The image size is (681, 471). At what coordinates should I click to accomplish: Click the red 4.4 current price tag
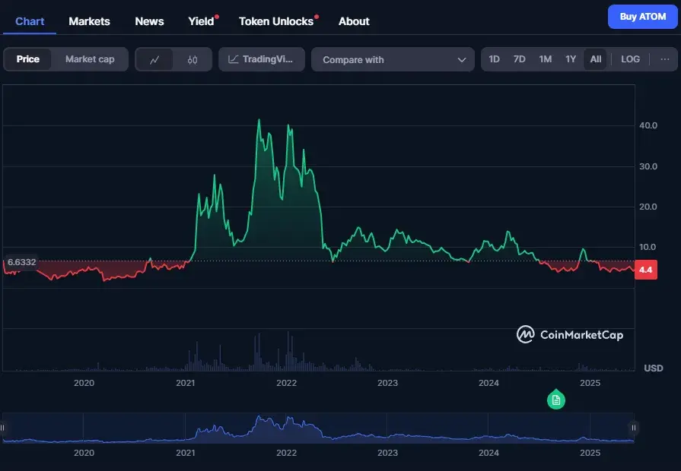coord(646,270)
